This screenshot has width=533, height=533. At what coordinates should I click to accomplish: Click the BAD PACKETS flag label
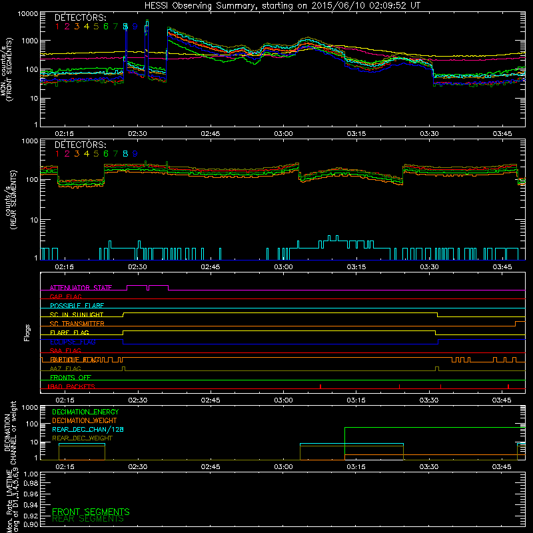point(71,386)
